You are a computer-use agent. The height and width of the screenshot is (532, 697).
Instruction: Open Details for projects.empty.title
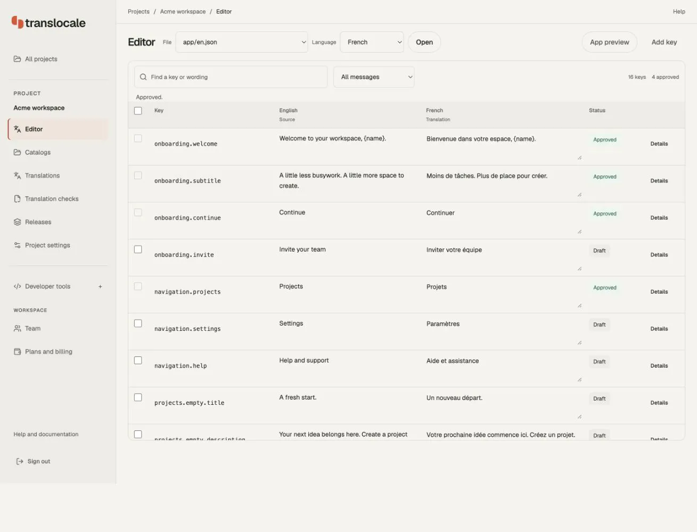pos(659,403)
